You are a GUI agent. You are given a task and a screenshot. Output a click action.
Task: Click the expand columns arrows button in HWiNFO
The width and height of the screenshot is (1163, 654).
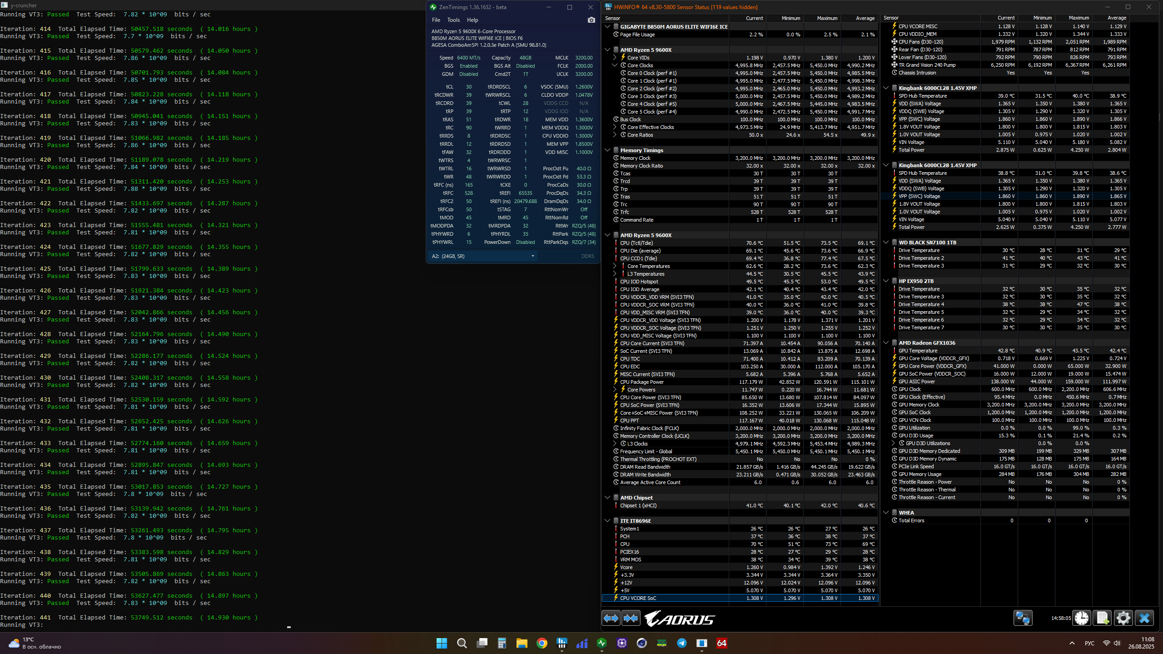coord(611,618)
